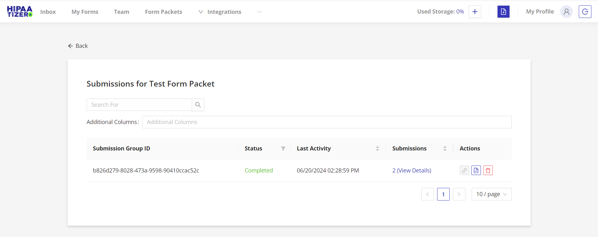This screenshot has width=598, height=237.
Task: Click the Search For input field
Action: pyautogui.click(x=139, y=105)
